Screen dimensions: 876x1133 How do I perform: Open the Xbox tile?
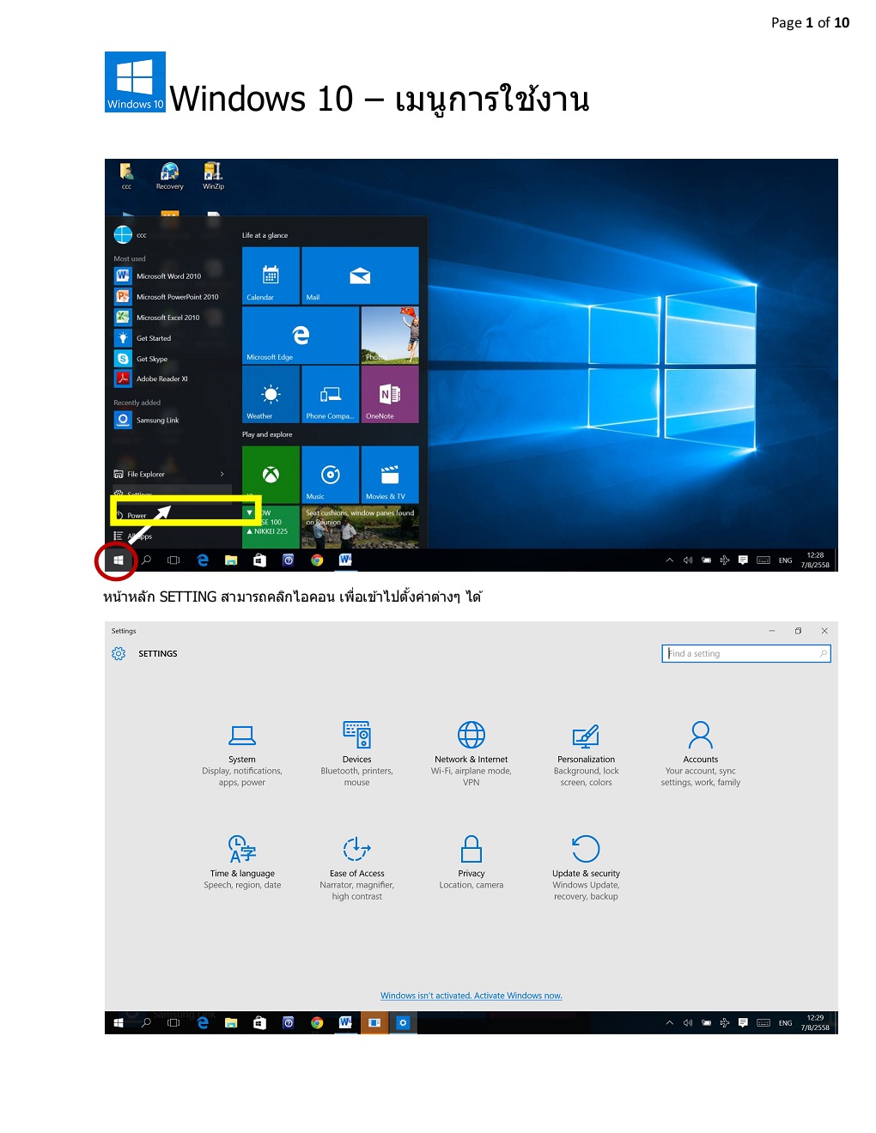tap(271, 475)
